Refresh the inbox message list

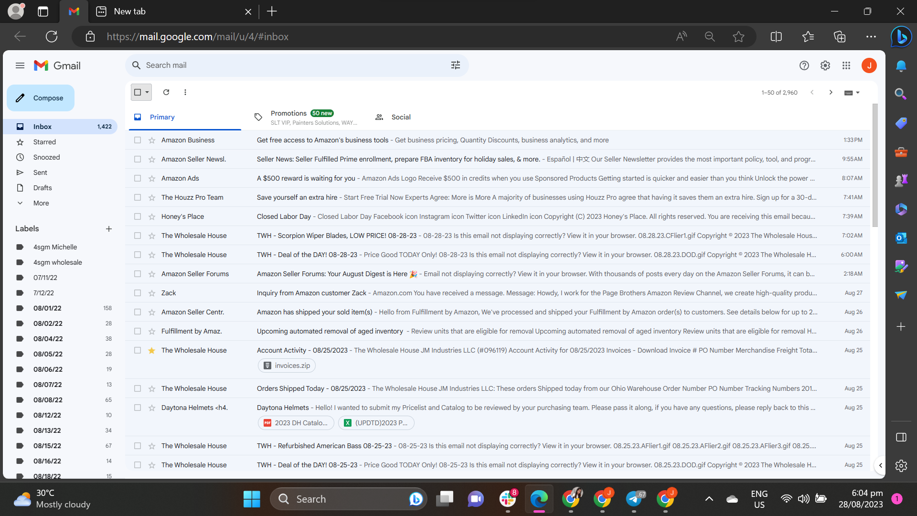(166, 92)
